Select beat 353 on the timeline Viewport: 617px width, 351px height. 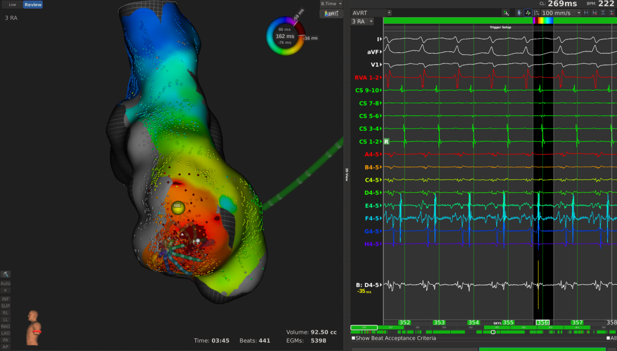click(439, 322)
